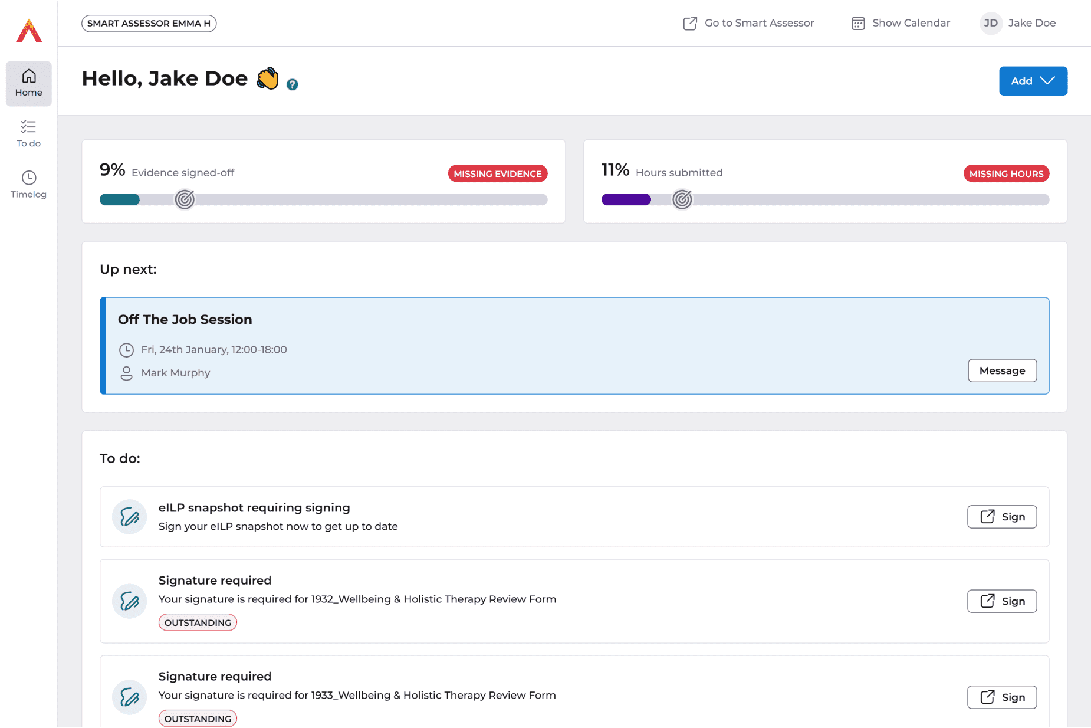This screenshot has width=1091, height=728.
Task: Click the 1932 form signature icon
Action: click(129, 601)
